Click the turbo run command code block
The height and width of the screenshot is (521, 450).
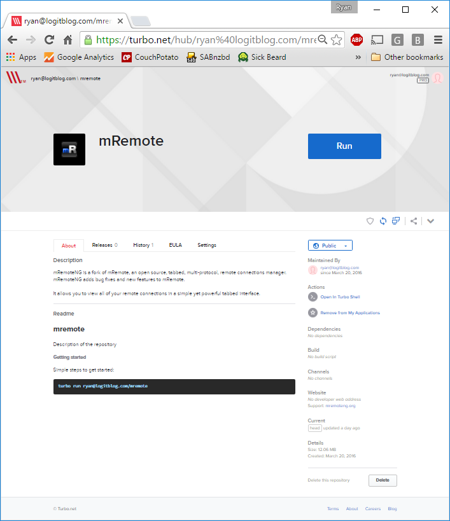pos(174,386)
